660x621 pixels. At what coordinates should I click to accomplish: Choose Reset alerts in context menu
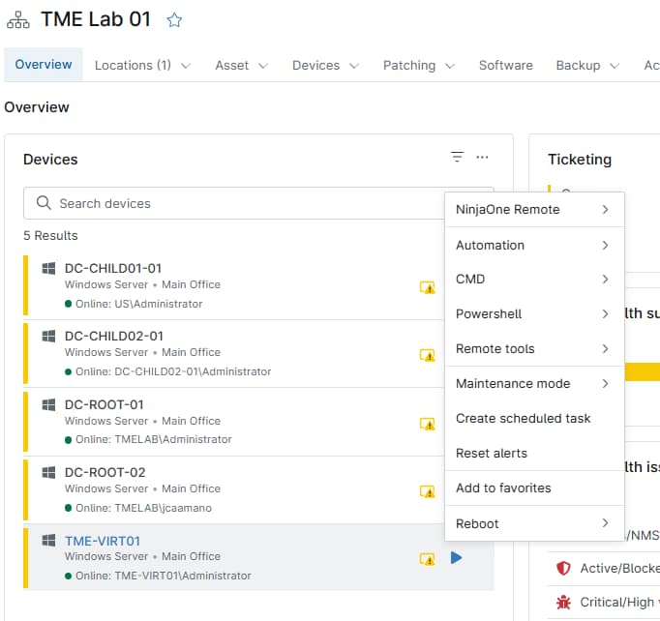coord(534,453)
